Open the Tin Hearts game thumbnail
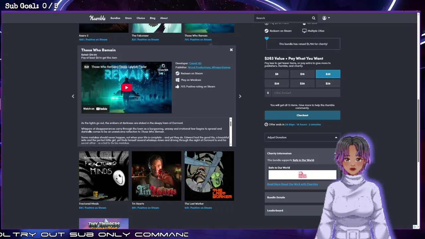The height and width of the screenshot is (239, 425). click(x=156, y=176)
